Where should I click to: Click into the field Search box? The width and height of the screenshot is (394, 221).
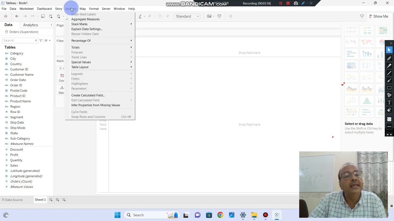(20, 41)
